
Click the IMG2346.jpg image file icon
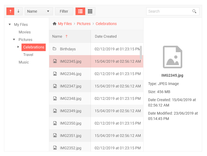point(55,74)
